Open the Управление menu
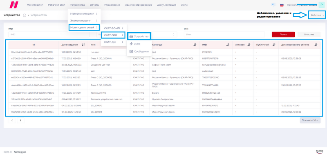Image resolution: width=327 pixels, height=156 pixels. click(112, 5)
